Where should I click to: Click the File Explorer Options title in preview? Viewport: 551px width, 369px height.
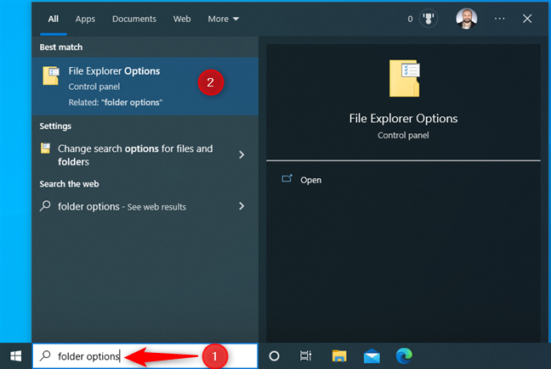point(403,119)
